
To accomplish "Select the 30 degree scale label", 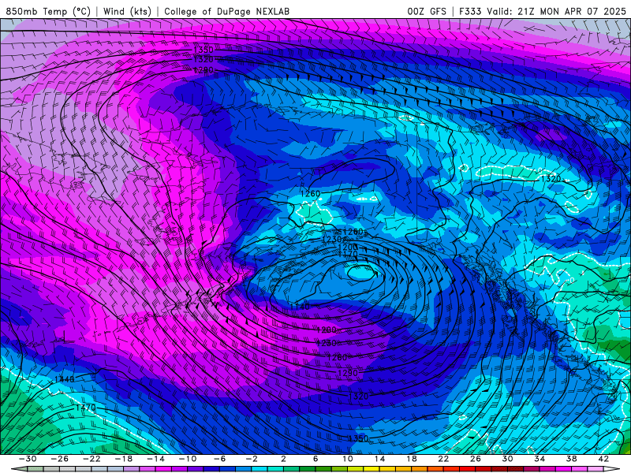I will point(507,459).
